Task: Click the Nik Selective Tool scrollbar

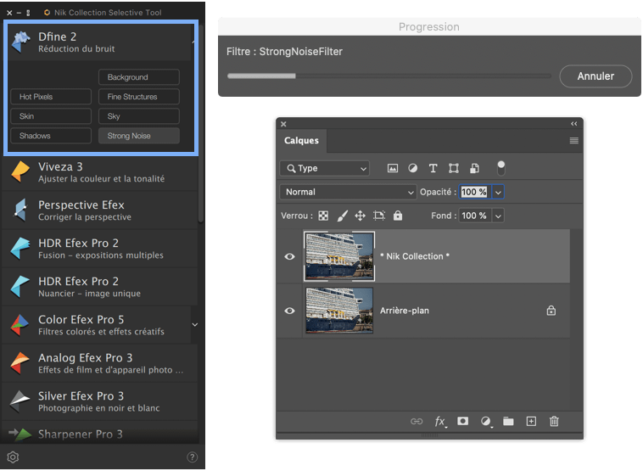Action: 200,123
